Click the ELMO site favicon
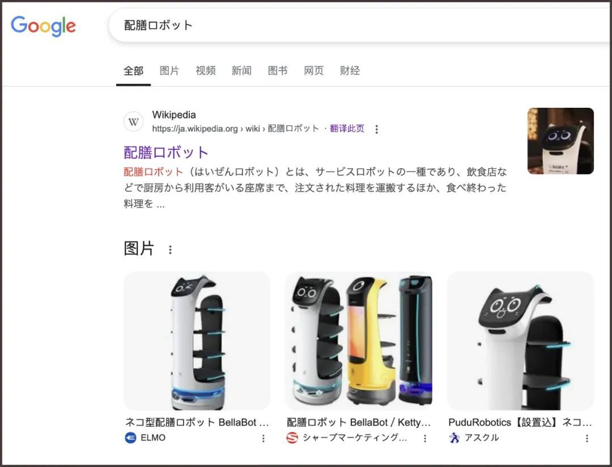Image resolution: width=612 pixels, height=467 pixels. [129, 437]
